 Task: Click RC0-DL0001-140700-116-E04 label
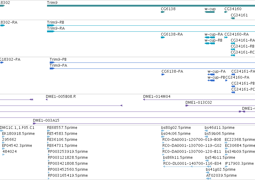pyautogui.click(x=192, y=164)
